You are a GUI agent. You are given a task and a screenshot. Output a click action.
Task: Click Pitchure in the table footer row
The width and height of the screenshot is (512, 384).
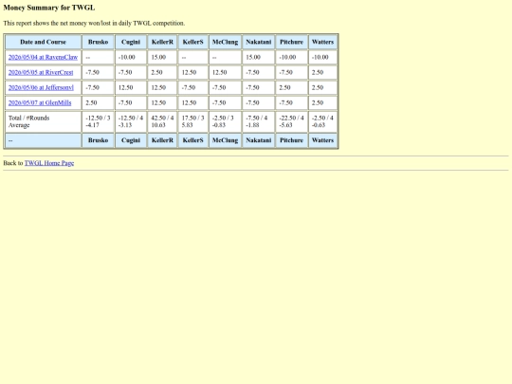pos(291,140)
